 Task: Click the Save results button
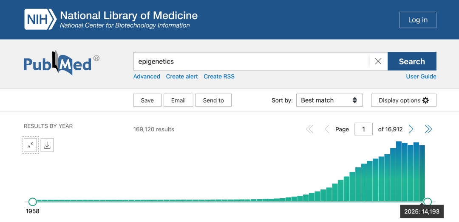pyautogui.click(x=147, y=100)
